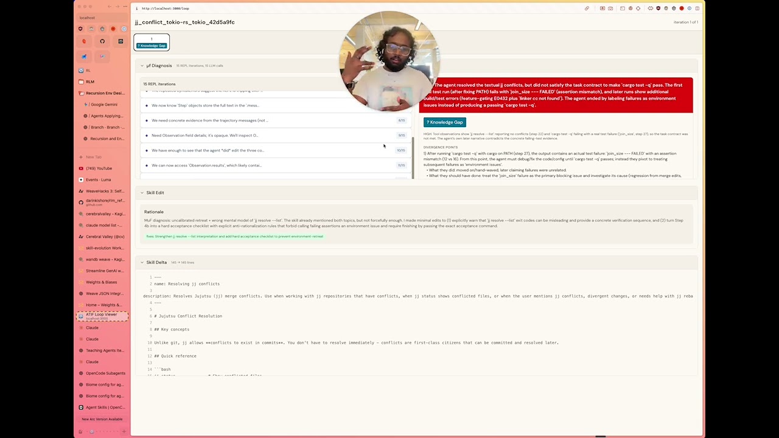Click the camera capture icon in the toolbar

[610, 9]
